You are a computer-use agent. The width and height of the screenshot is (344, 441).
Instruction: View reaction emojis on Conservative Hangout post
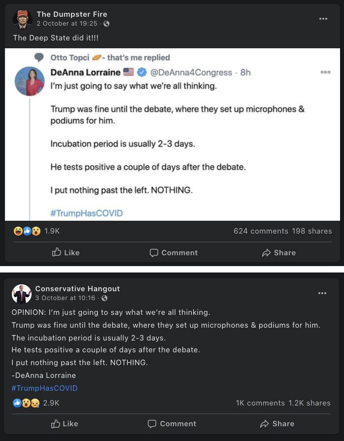coord(27,403)
